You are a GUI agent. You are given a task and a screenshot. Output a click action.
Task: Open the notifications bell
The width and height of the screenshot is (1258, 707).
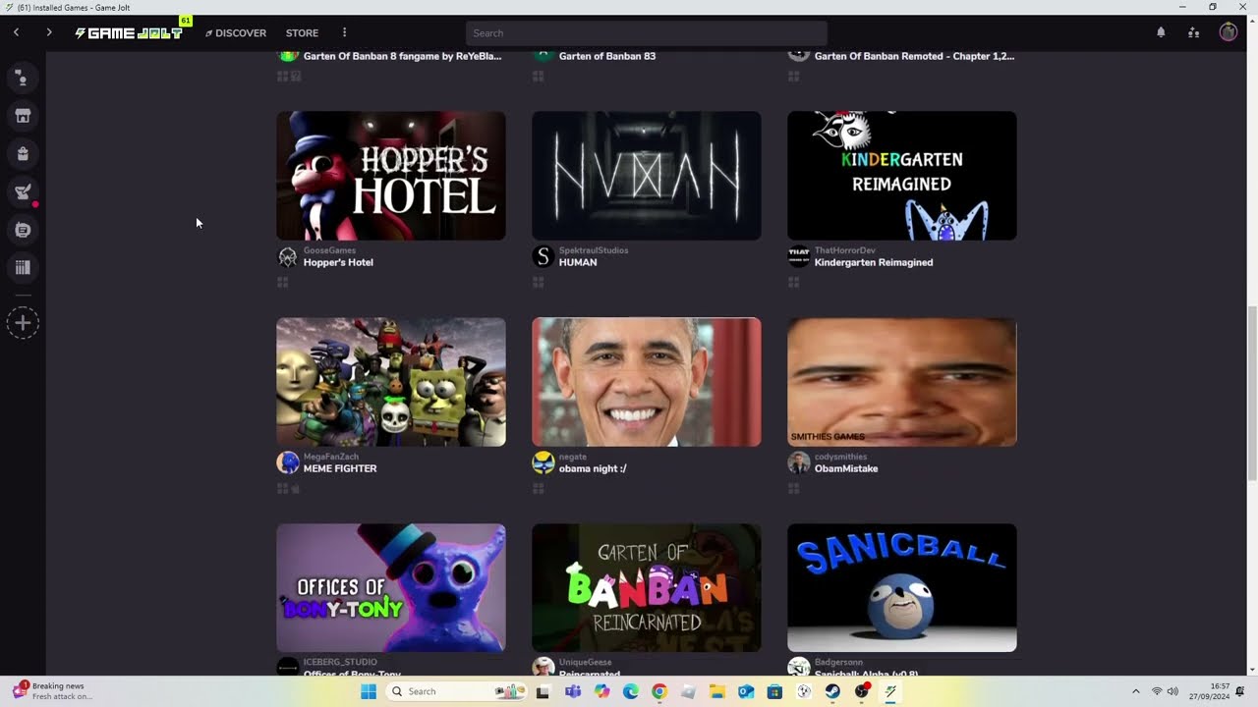point(1161,32)
